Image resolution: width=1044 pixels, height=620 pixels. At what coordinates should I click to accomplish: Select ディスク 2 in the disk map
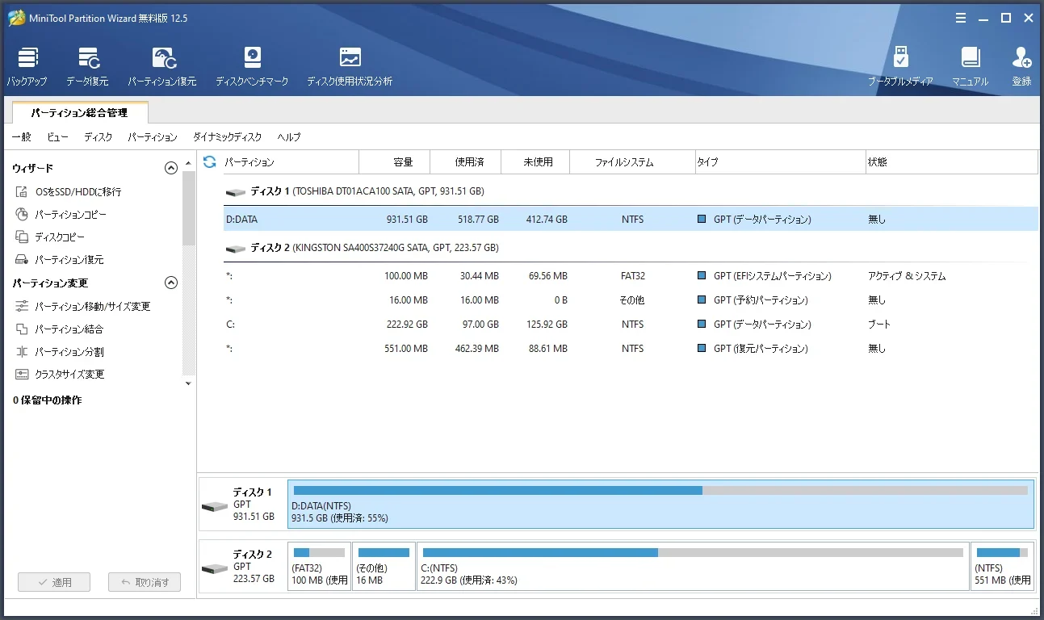243,567
